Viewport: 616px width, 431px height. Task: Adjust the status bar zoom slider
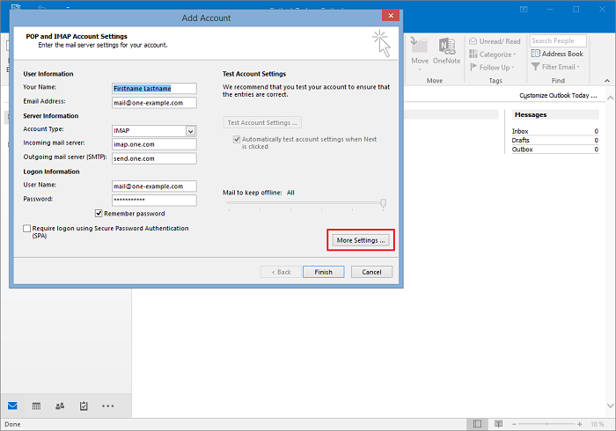point(546,424)
